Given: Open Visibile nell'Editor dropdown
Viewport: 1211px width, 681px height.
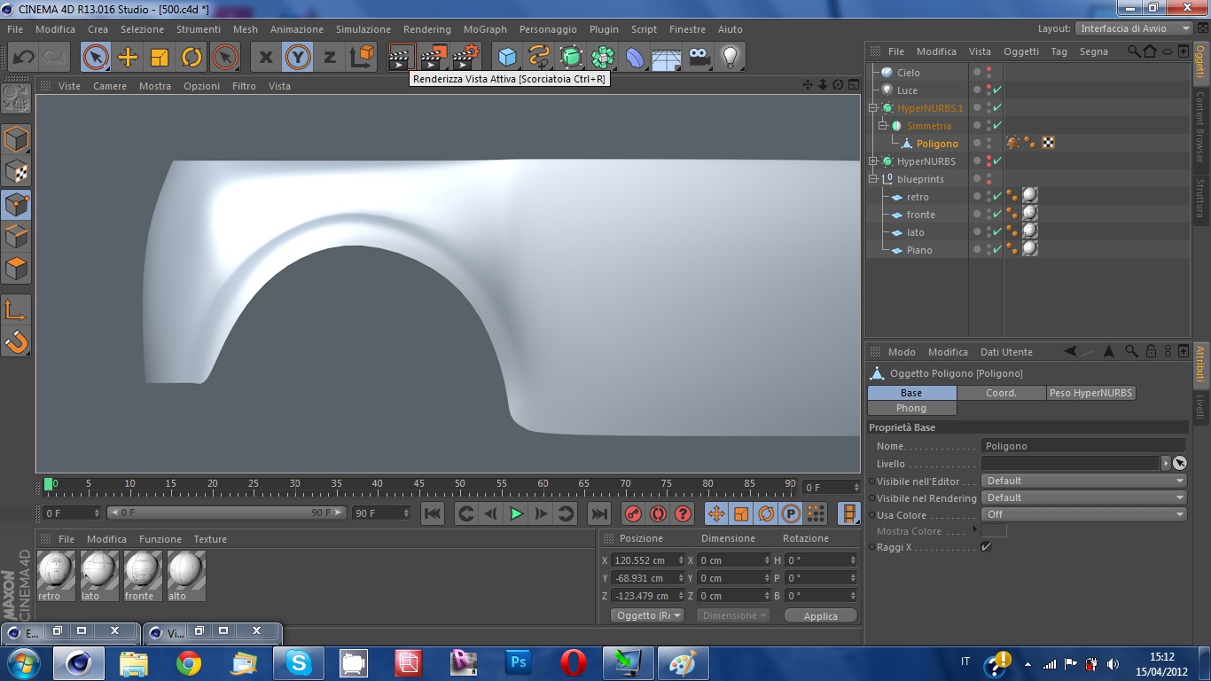Looking at the screenshot, I should (1083, 481).
